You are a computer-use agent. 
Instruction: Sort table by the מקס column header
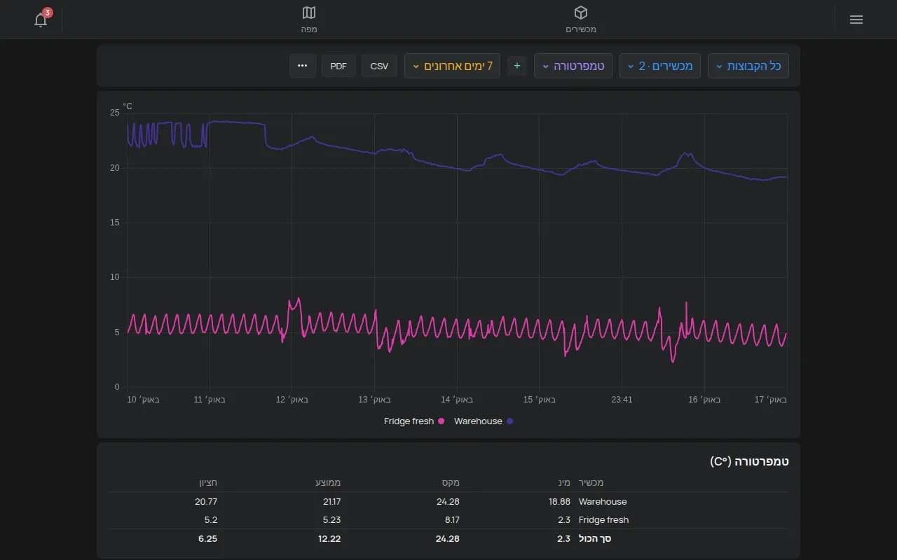pyautogui.click(x=451, y=482)
